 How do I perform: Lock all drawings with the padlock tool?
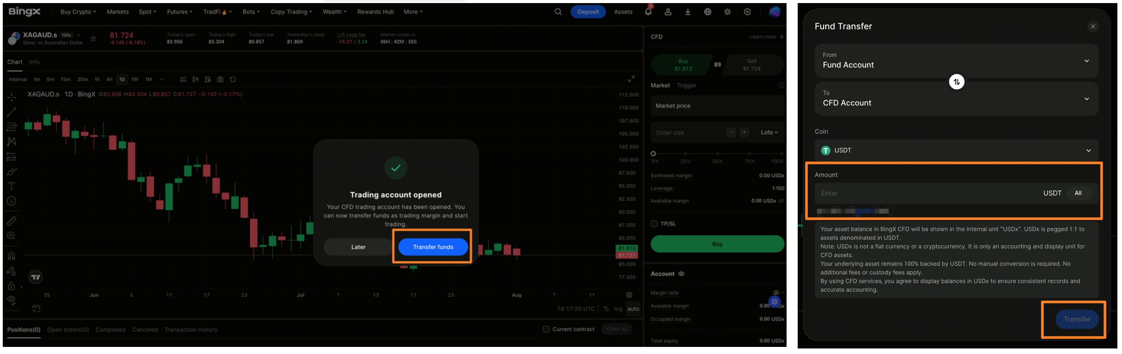[x=12, y=286]
